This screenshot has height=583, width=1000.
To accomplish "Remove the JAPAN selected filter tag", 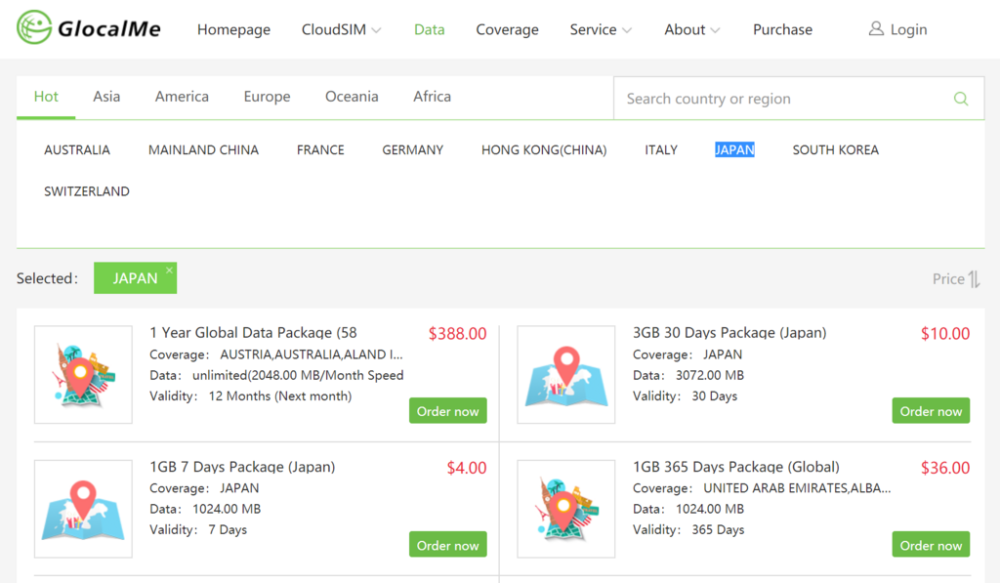I will (169, 271).
